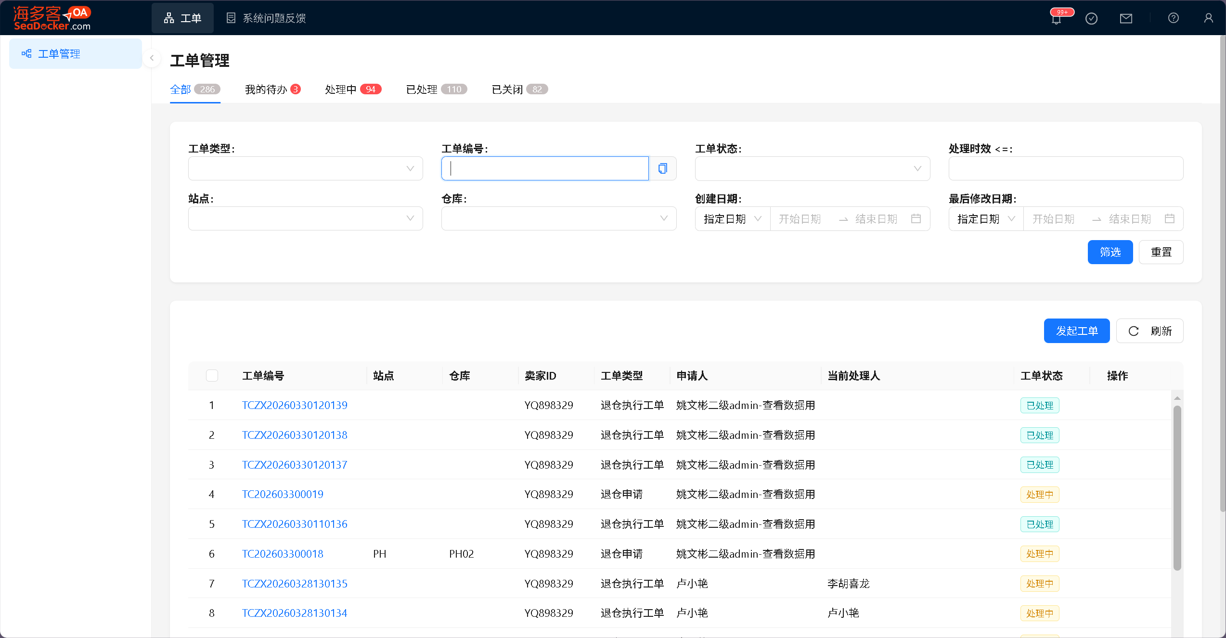Open work order TCZX20260330120139 link
The height and width of the screenshot is (638, 1226).
coord(295,405)
